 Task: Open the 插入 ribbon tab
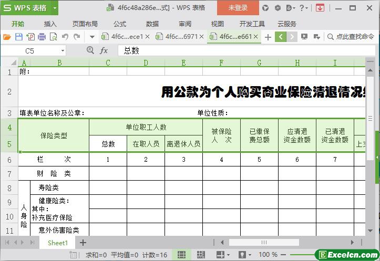[50, 24]
